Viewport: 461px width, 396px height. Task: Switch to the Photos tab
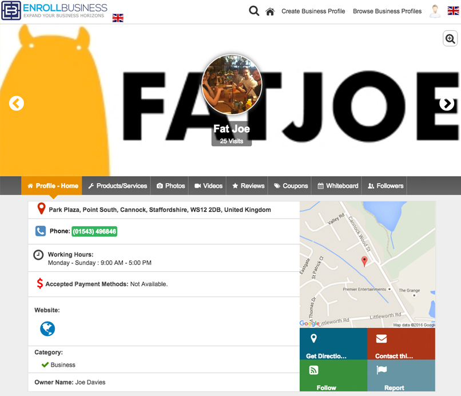[170, 185]
